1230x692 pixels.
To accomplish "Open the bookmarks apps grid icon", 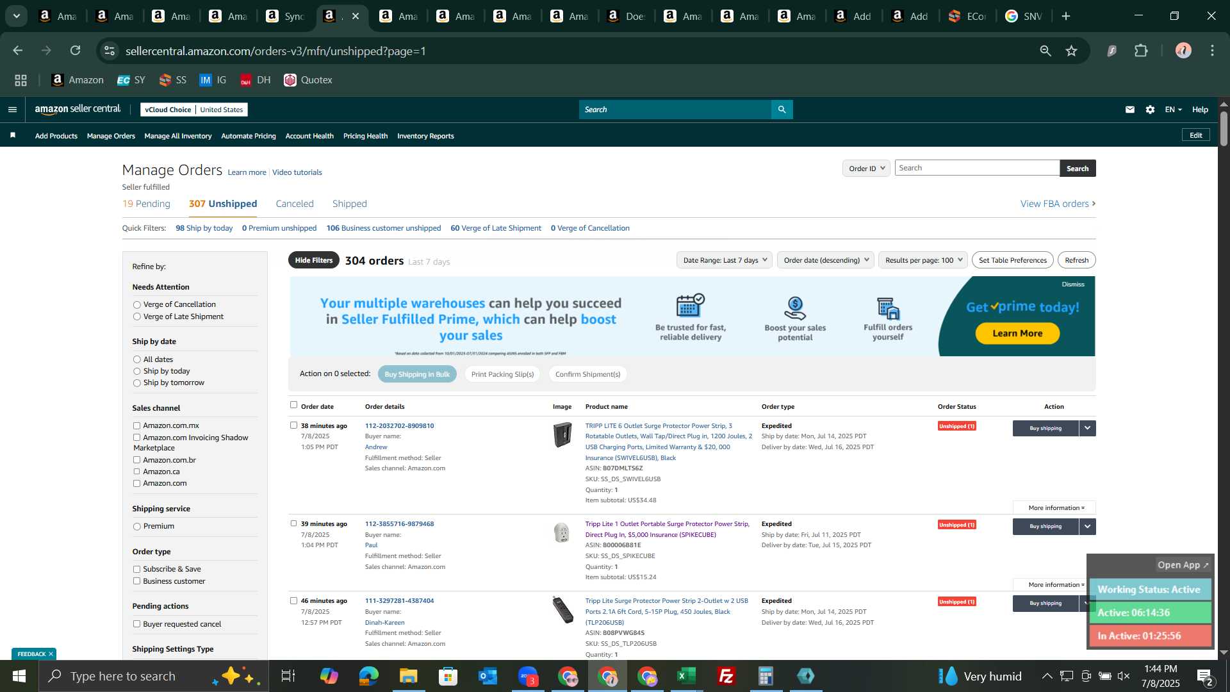I will pyautogui.click(x=21, y=80).
